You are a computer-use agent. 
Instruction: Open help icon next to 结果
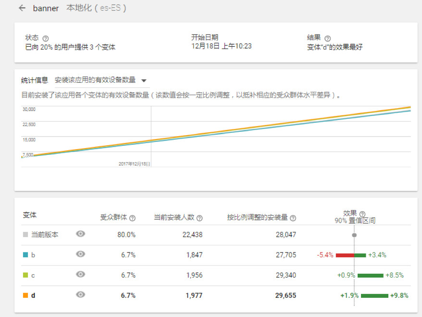click(x=327, y=38)
